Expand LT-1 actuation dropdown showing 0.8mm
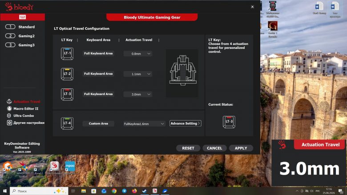Viewport: 347px width, 195px height. [138, 54]
